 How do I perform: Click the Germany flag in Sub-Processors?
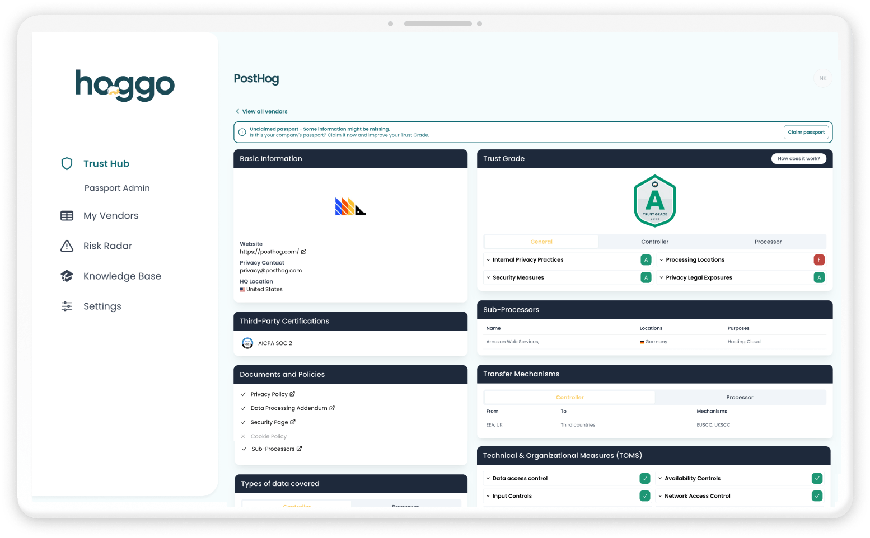642,342
